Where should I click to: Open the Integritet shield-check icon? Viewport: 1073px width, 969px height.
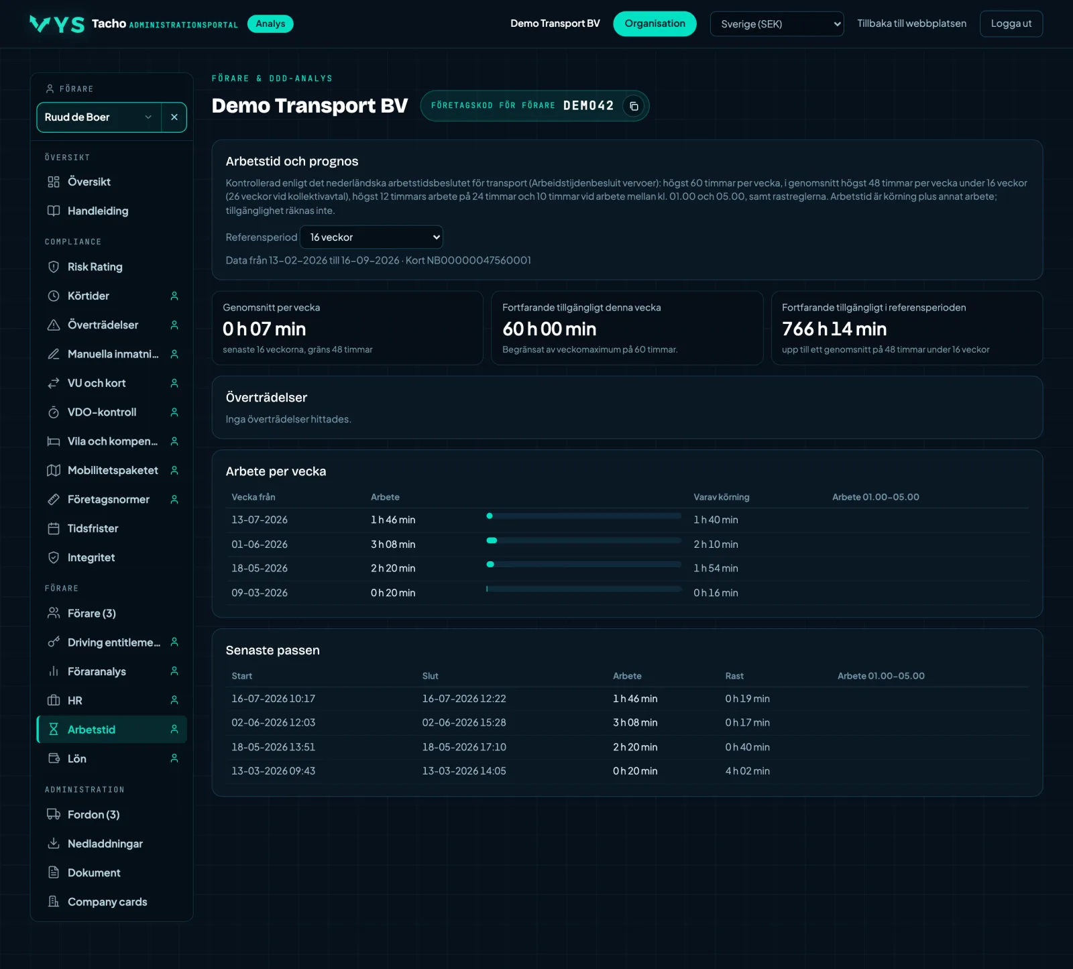coord(54,557)
